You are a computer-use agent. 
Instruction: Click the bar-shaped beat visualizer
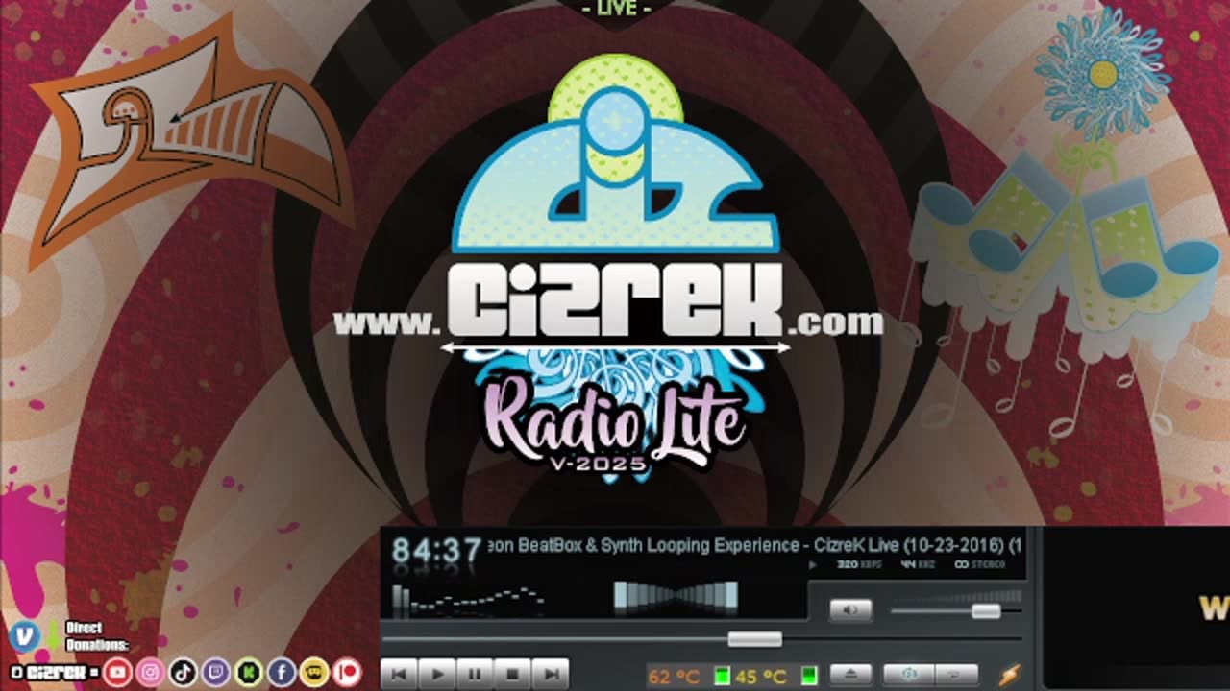[x=676, y=597]
